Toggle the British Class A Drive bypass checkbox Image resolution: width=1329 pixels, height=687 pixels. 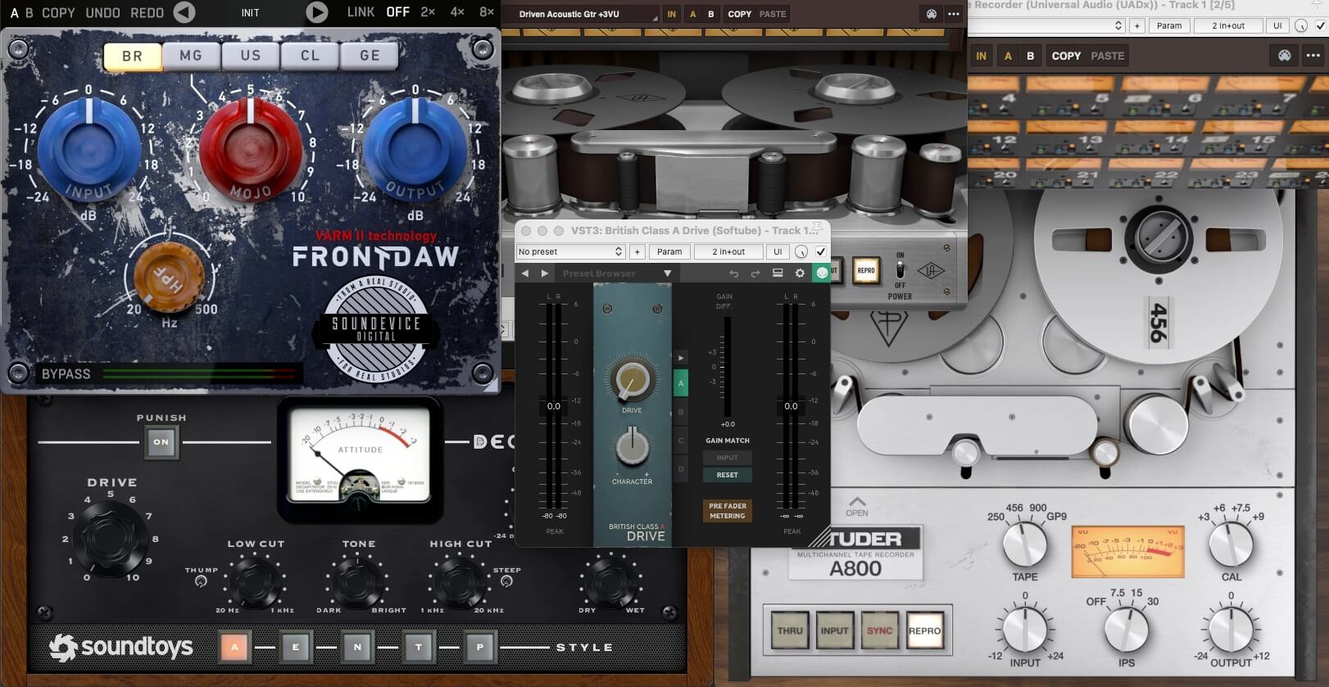tap(820, 251)
